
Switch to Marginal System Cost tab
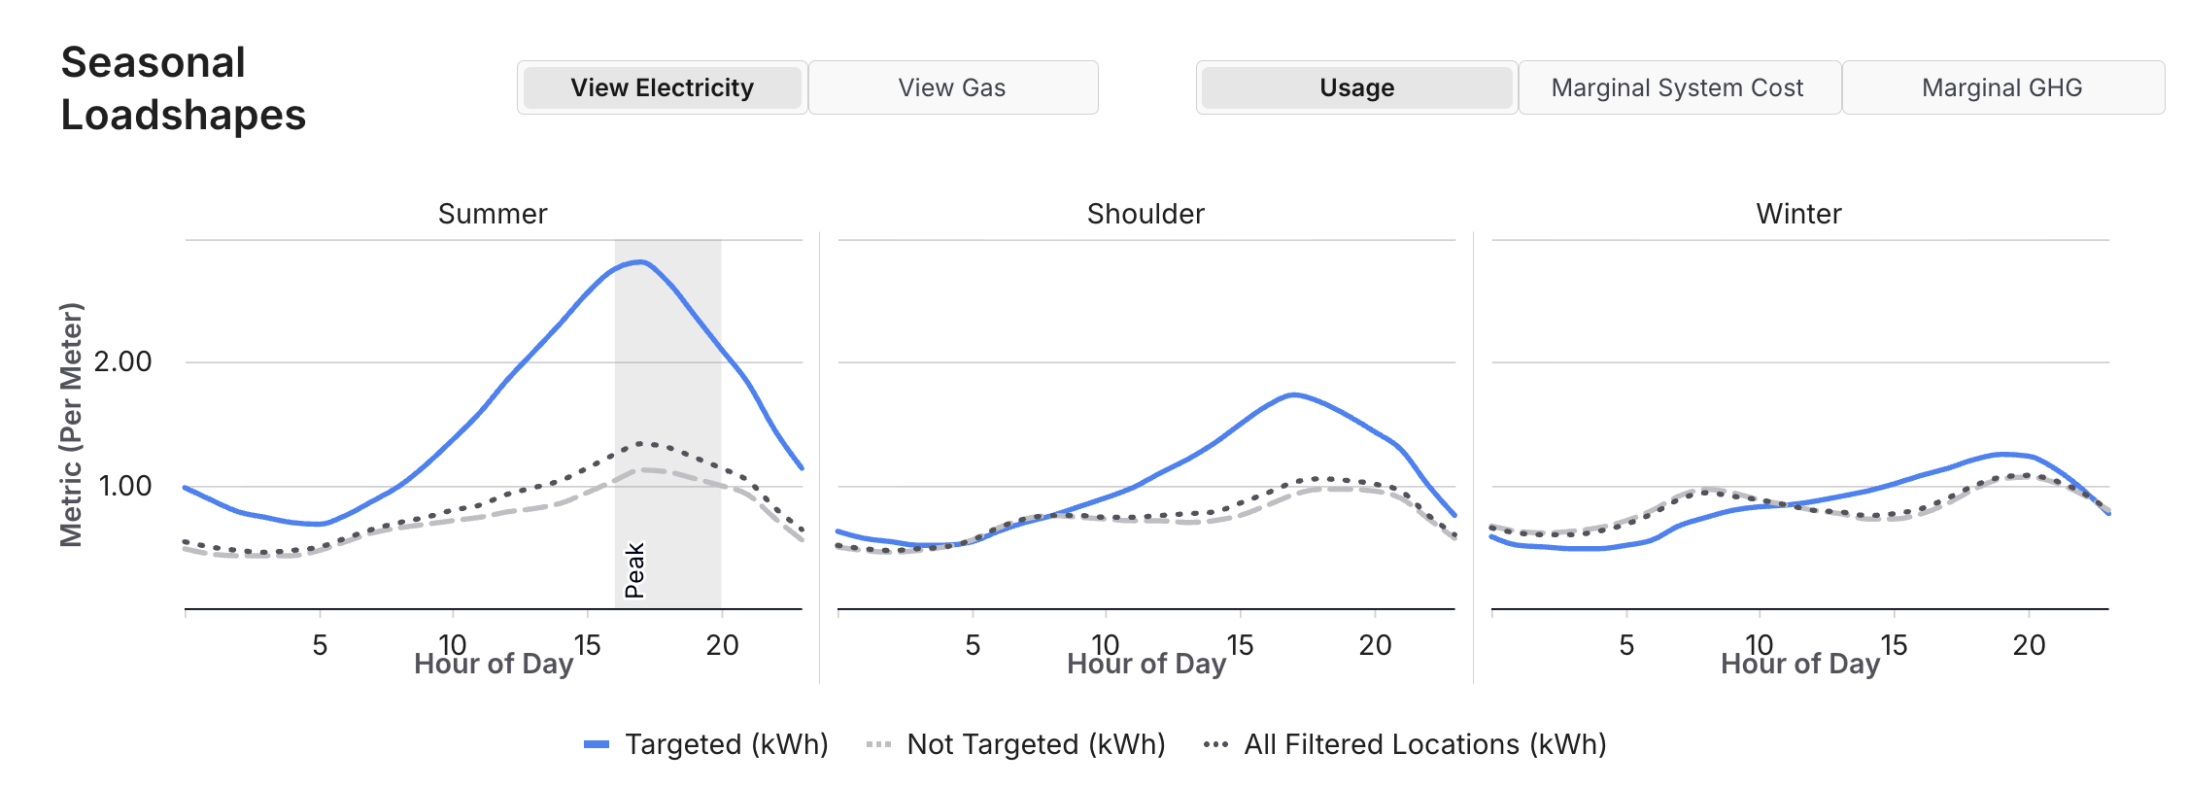tap(1677, 87)
